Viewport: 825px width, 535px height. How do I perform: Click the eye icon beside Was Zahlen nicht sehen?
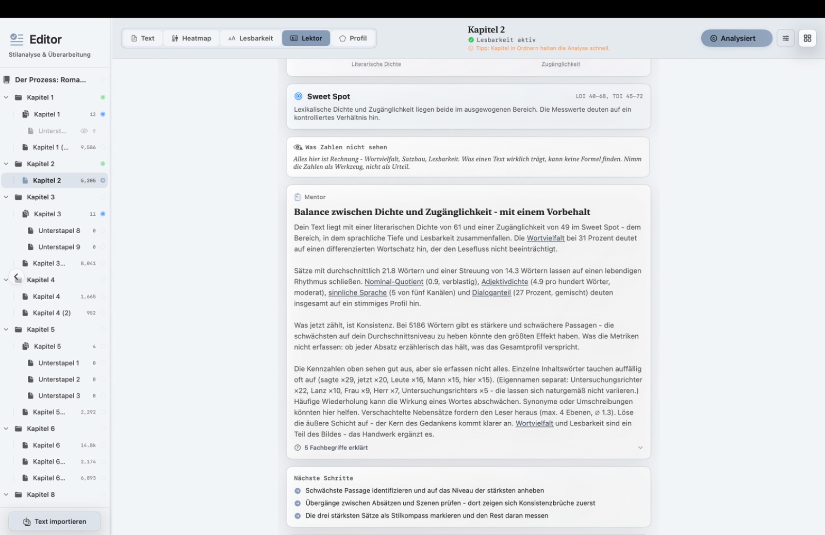click(x=298, y=147)
